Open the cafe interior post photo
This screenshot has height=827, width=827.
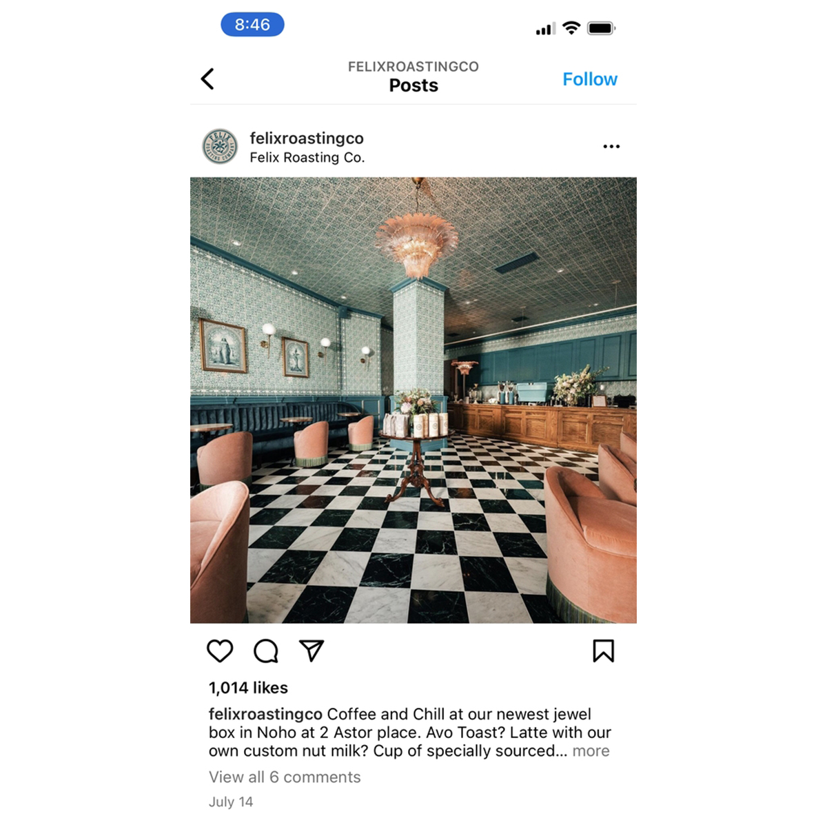[413, 400]
